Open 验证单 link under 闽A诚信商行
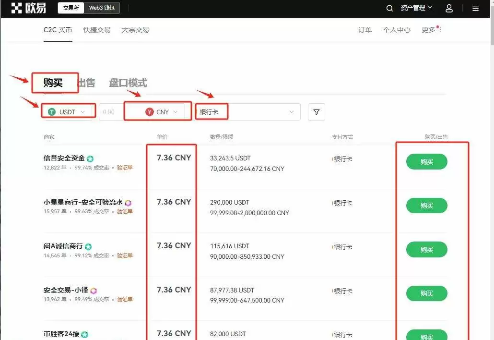Image resolution: width=494 pixels, height=340 pixels. (x=125, y=255)
